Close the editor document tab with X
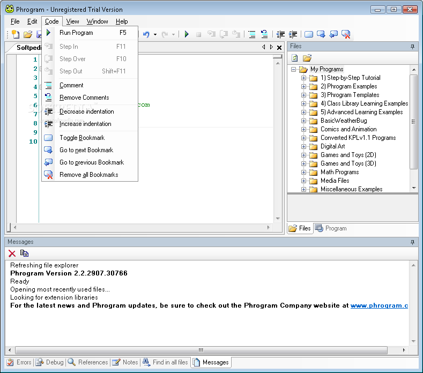The image size is (423, 373). (279, 48)
